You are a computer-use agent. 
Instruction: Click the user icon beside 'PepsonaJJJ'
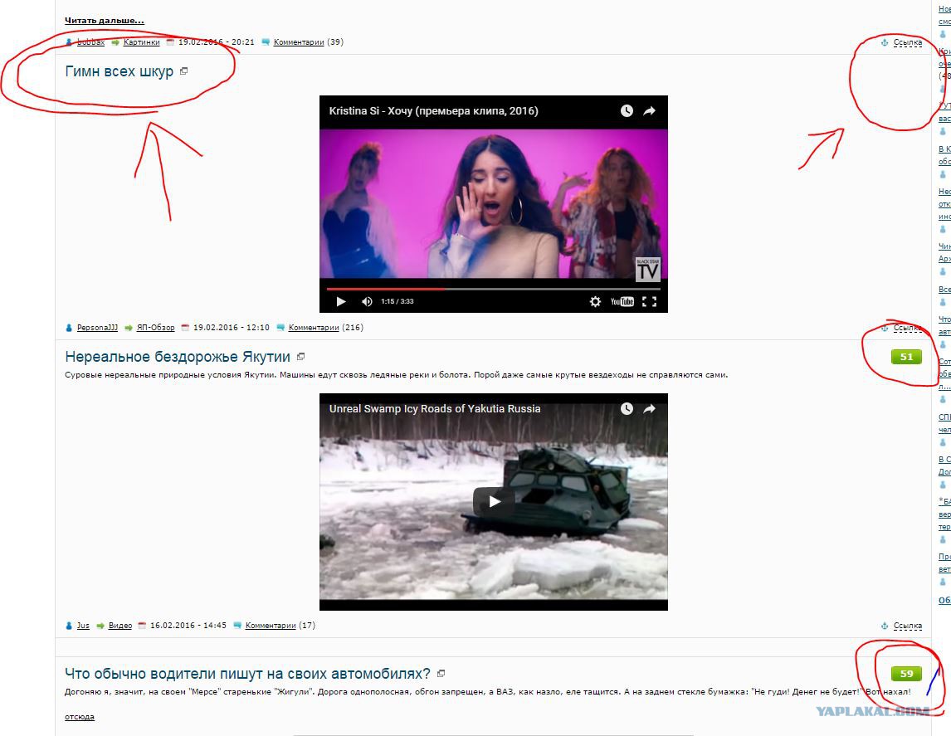click(x=69, y=328)
